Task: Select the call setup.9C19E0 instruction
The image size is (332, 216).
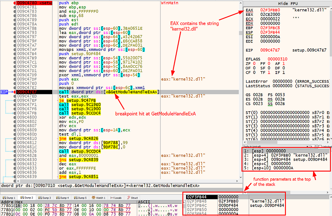Action: click(x=80, y=105)
